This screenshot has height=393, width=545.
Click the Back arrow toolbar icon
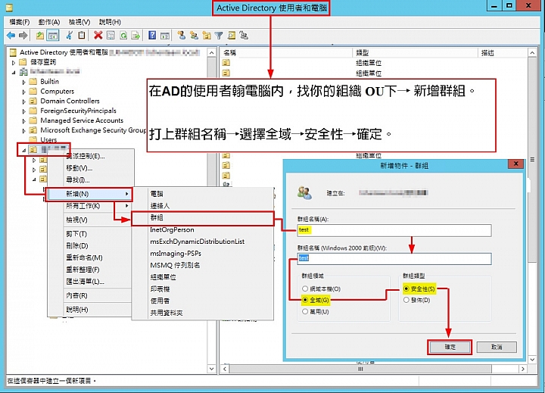click(x=11, y=35)
